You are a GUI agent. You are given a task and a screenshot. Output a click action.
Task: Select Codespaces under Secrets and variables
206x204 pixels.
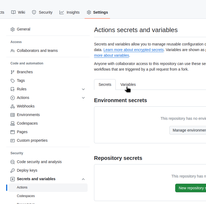[x=48, y=196]
